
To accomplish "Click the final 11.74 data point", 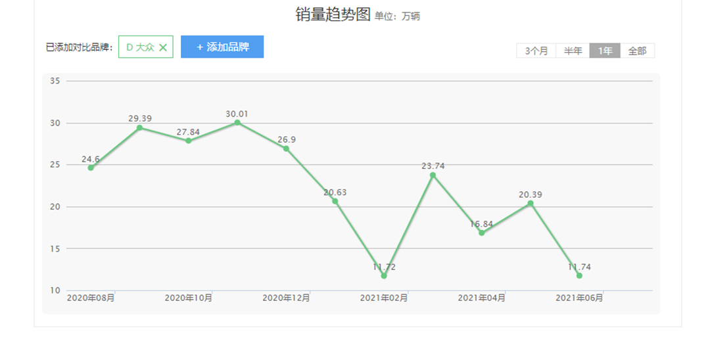I will pyautogui.click(x=579, y=275).
